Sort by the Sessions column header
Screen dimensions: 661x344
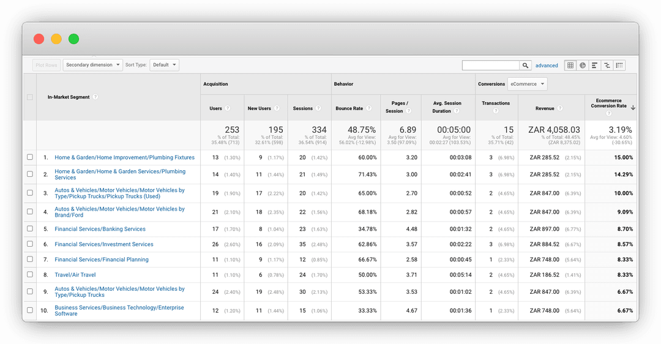[x=303, y=108]
